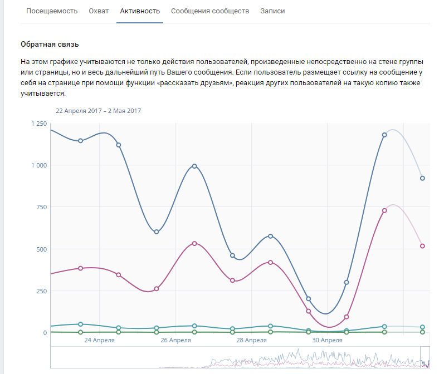Click the last green data point at chart right edge
Image resolution: width=439 pixels, height=374 pixels.
(x=422, y=332)
